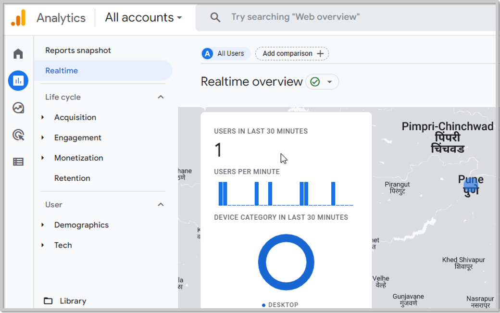Click the Analytics title text
500x313 pixels.
click(61, 18)
